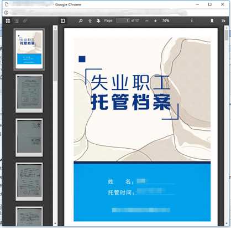
Task: Select the fourth page thumbnail
Action: point(29,181)
